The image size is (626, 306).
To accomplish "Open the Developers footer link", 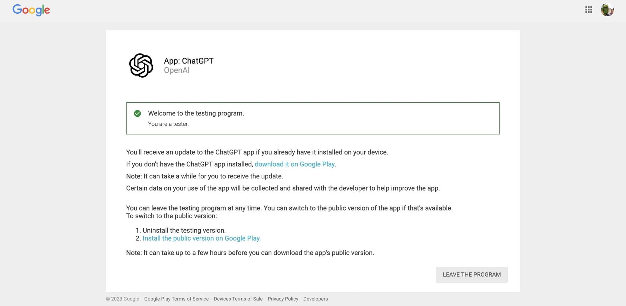I will coord(316,299).
